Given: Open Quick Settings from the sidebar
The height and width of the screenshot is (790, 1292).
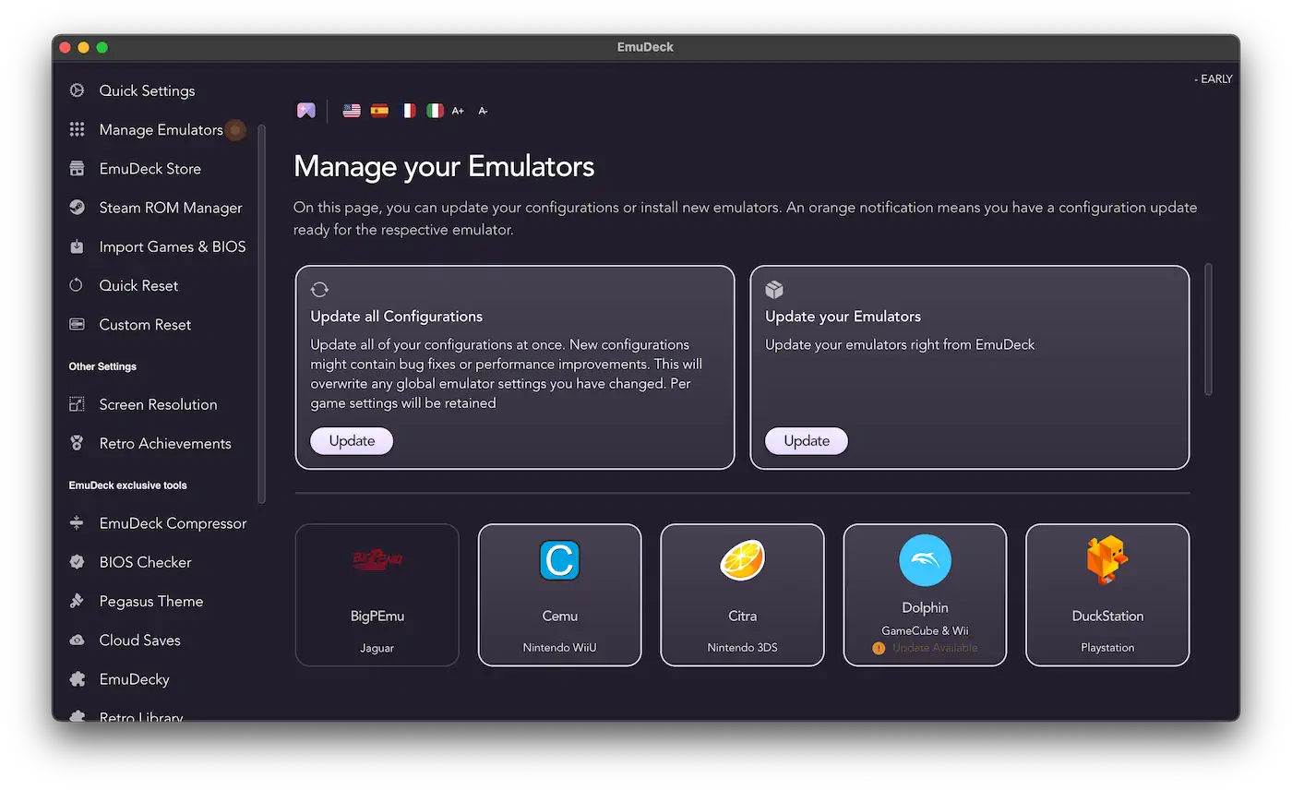Looking at the screenshot, I should click(x=148, y=90).
